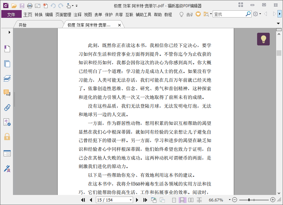The height and width of the screenshot is (205, 283).
Task: Open the Security lock panel
Action: (x=7, y=137)
